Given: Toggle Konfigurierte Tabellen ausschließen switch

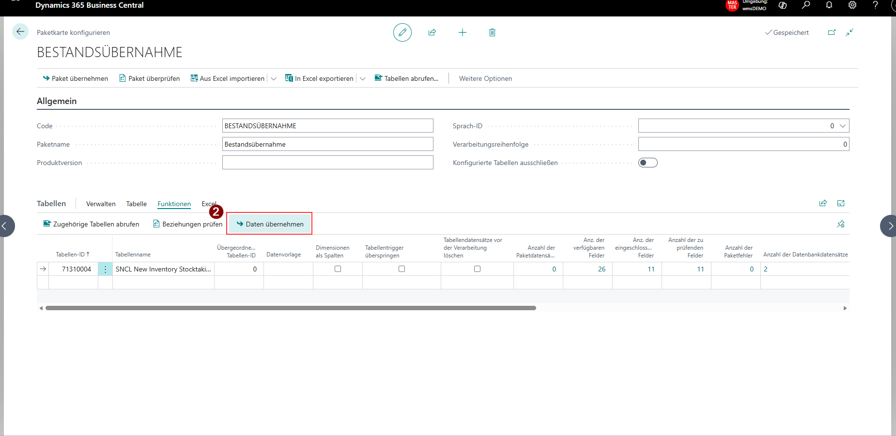Looking at the screenshot, I should click(648, 163).
